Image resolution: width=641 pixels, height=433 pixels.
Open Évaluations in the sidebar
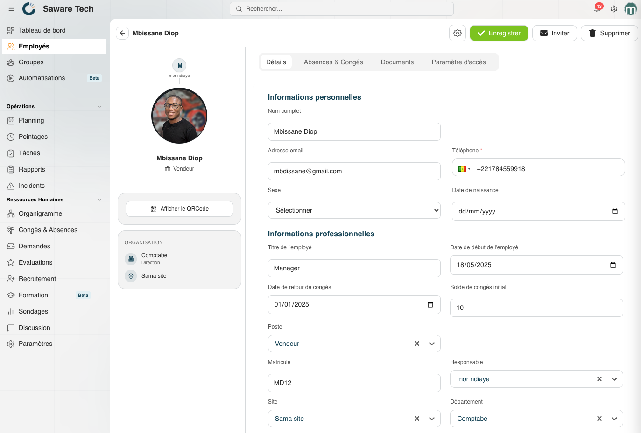click(54, 262)
